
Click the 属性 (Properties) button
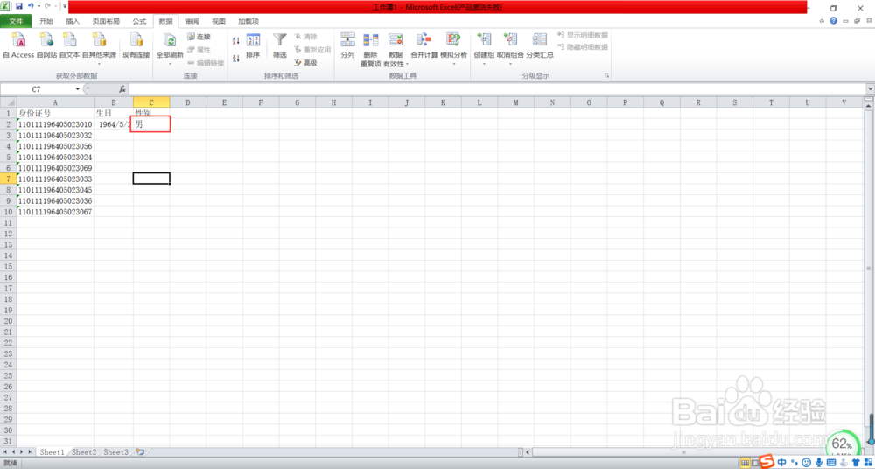coord(199,50)
